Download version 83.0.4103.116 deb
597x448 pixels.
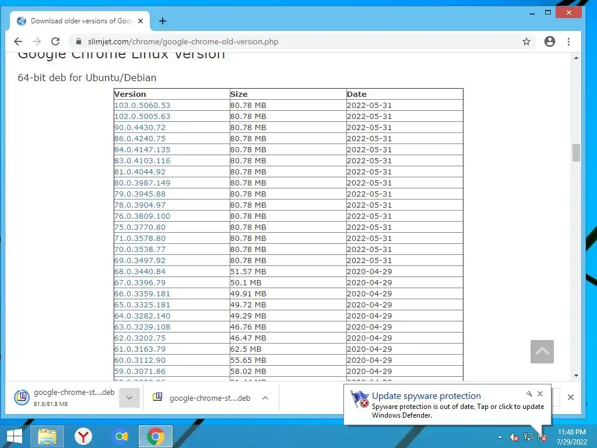point(142,160)
